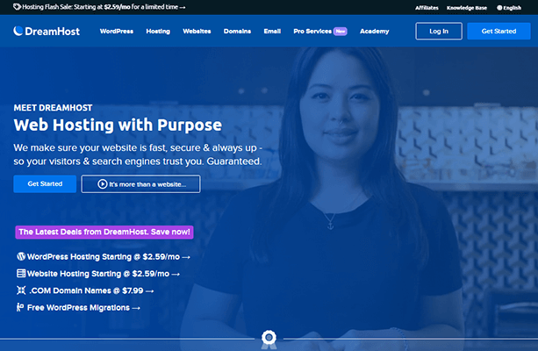Click Get Started below the hero text
The width and height of the screenshot is (538, 351).
tap(45, 184)
